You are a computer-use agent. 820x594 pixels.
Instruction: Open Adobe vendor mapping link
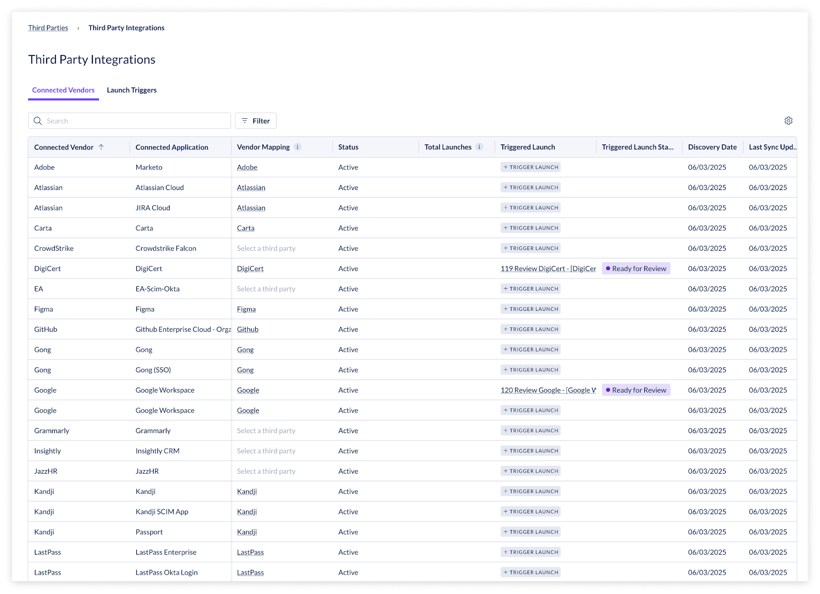pyautogui.click(x=247, y=167)
